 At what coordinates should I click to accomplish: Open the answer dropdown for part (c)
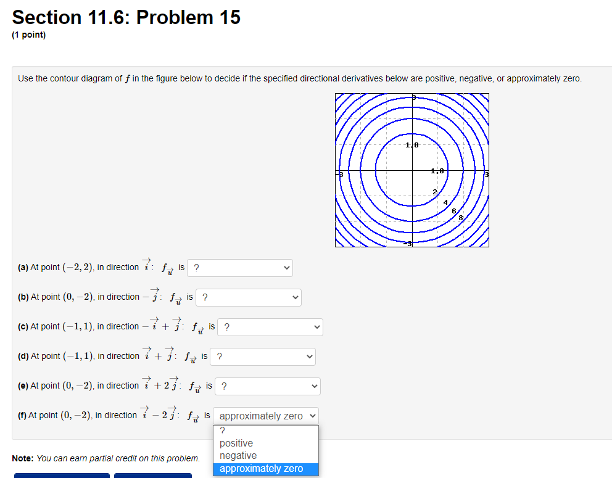pyautogui.click(x=270, y=327)
